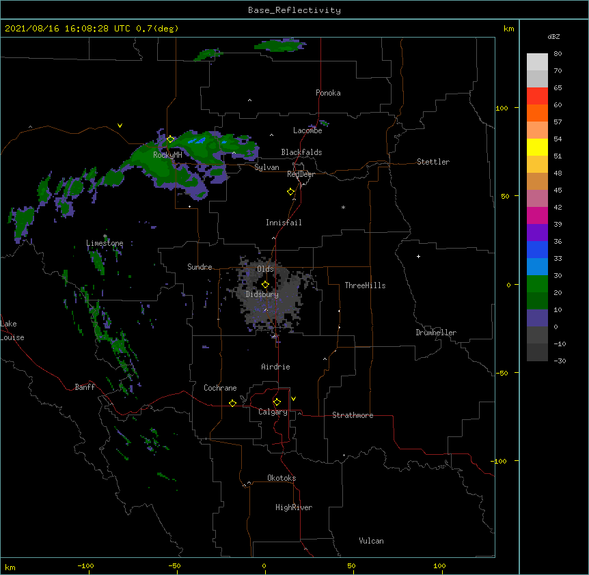
Task: Click the Blackfalds town label
Action: pyautogui.click(x=301, y=152)
